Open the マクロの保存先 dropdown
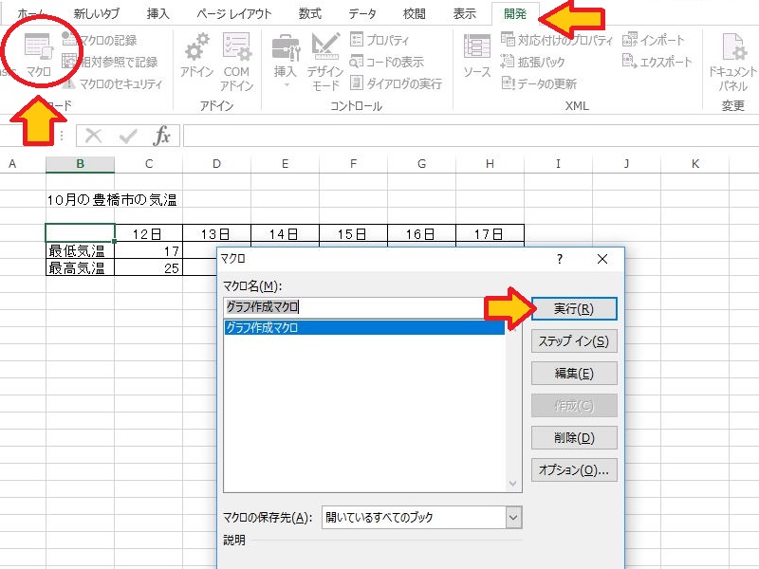 pos(510,515)
